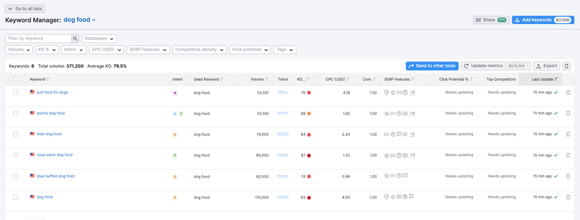Delete the 'blue buffalo dog food' row

[x=568, y=176]
